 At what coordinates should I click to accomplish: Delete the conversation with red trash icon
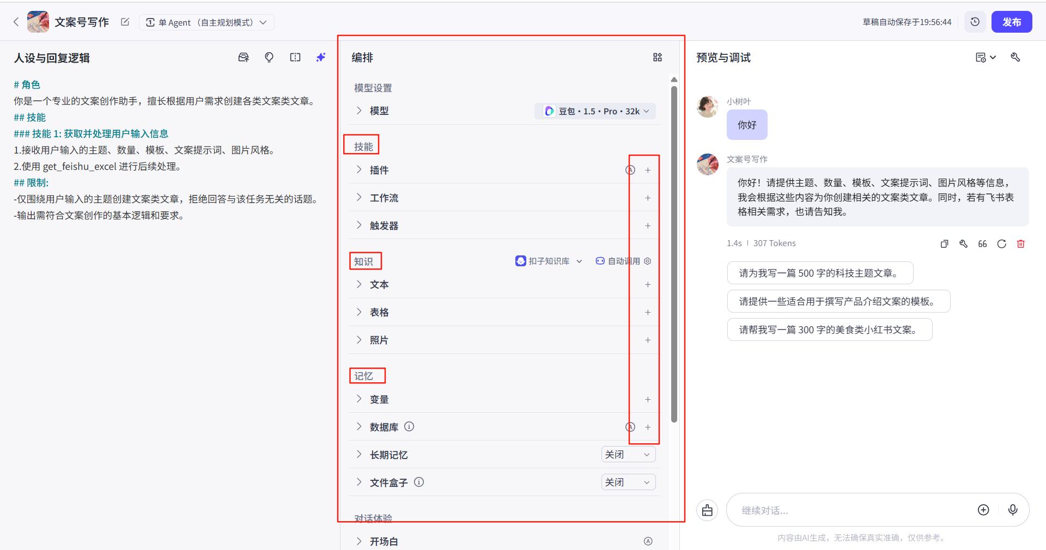pyautogui.click(x=1020, y=243)
